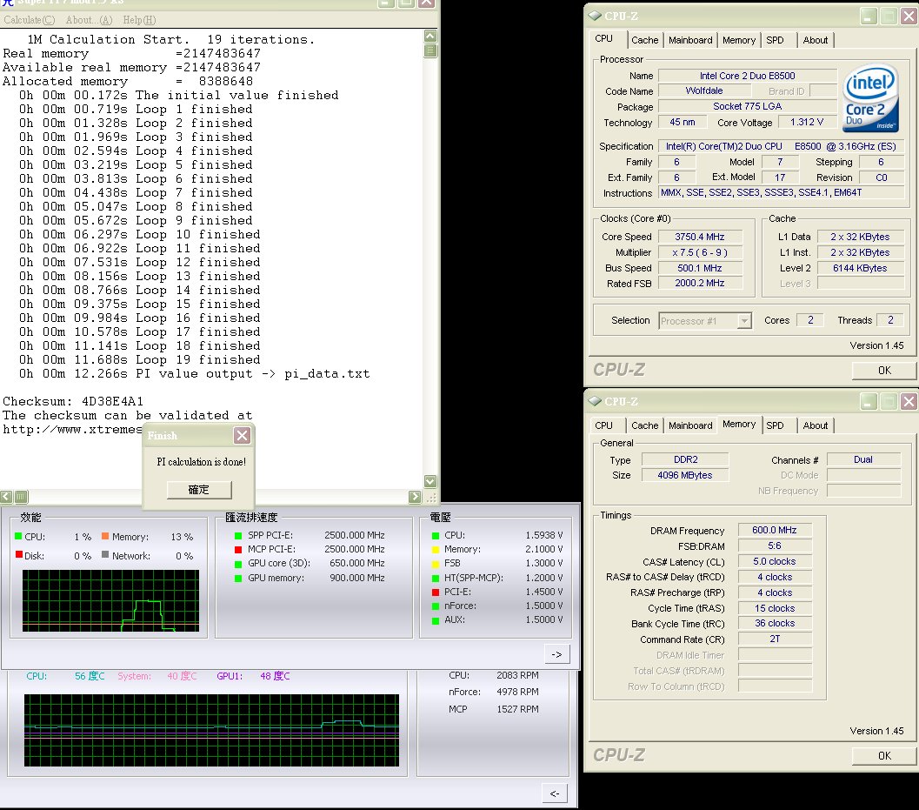The height and width of the screenshot is (810, 919).
Task: Expand the Processor #1 selection dropdown
Action: coord(744,321)
